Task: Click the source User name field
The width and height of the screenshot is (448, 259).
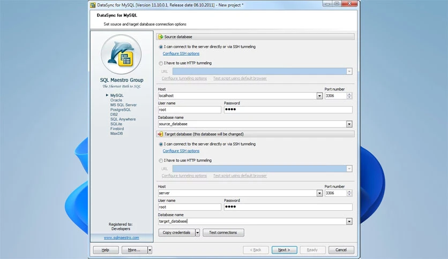Action: click(x=189, y=110)
